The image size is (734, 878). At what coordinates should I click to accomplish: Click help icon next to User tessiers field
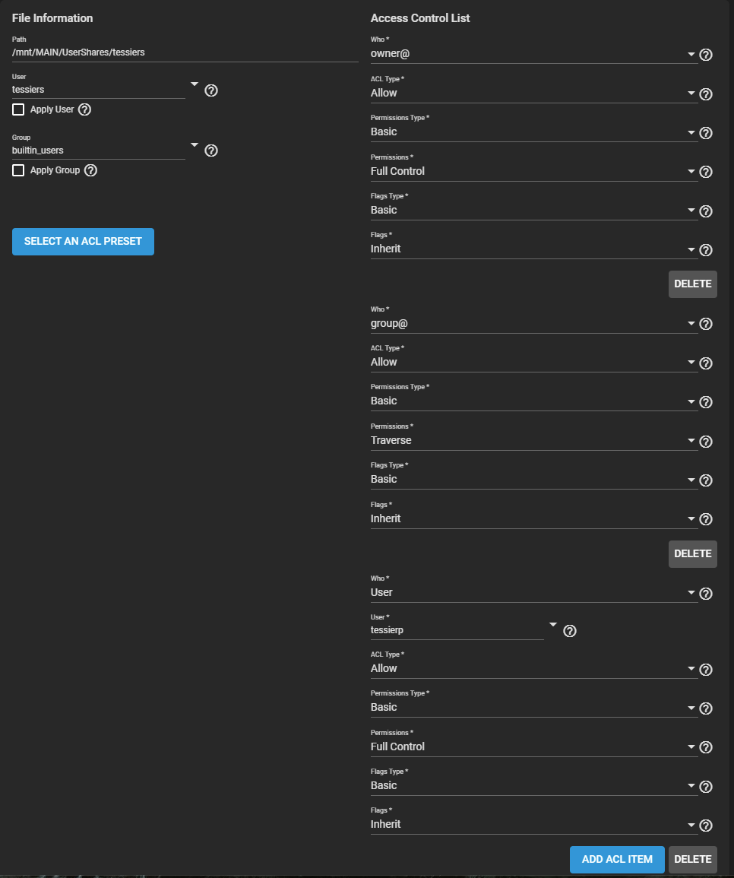point(212,90)
